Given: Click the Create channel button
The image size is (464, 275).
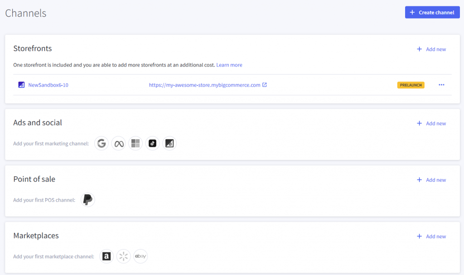Looking at the screenshot, I should click(x=432, y=12).
